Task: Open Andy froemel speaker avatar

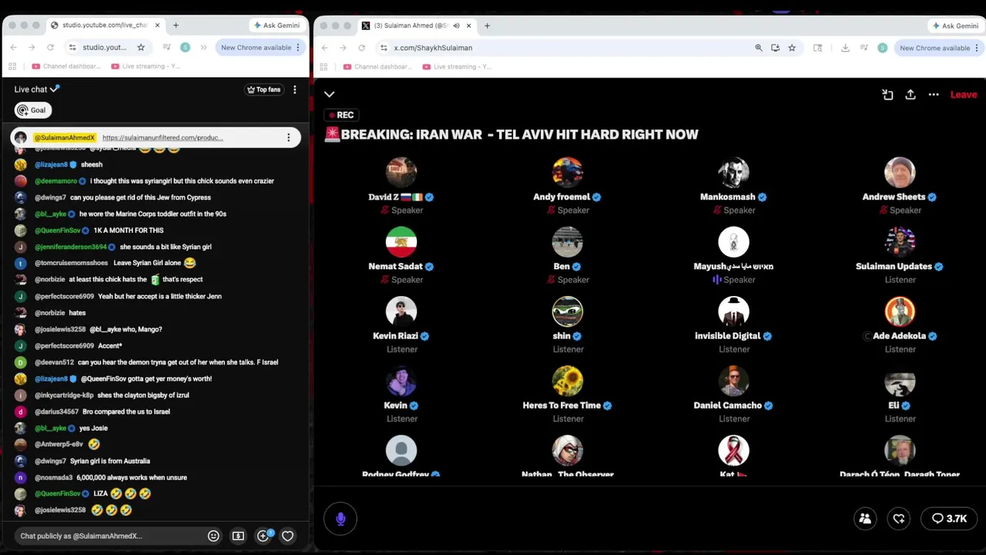Action: click(x=568, y=173)
